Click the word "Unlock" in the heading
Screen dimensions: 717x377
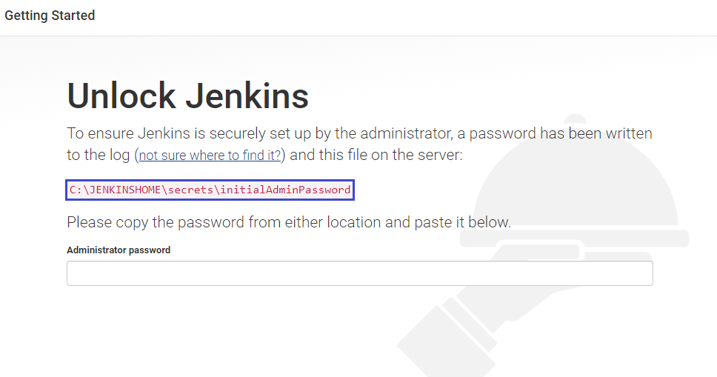pyautogui.click(x=121, y=96)
